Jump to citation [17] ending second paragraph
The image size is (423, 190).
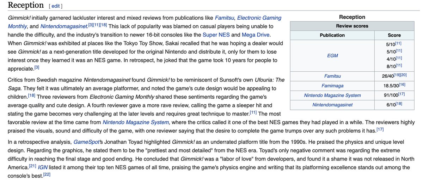[380, 130]
